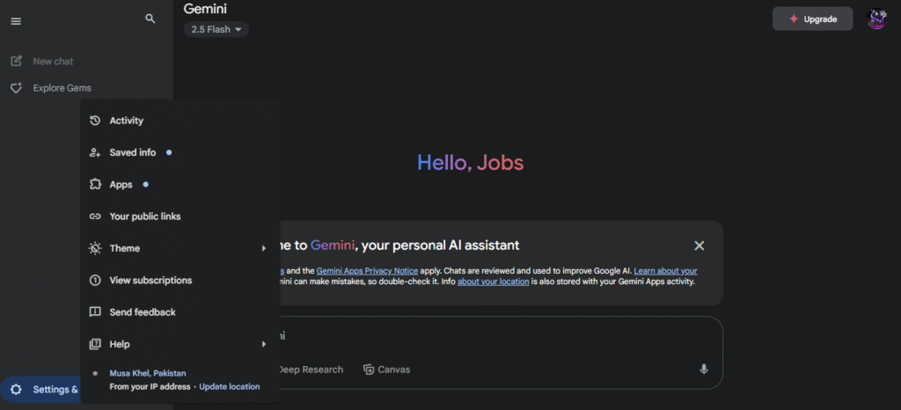Click the Hello, Jobs greeting text
The width and height of the screenshot is (901, 410).
[470, 163]
